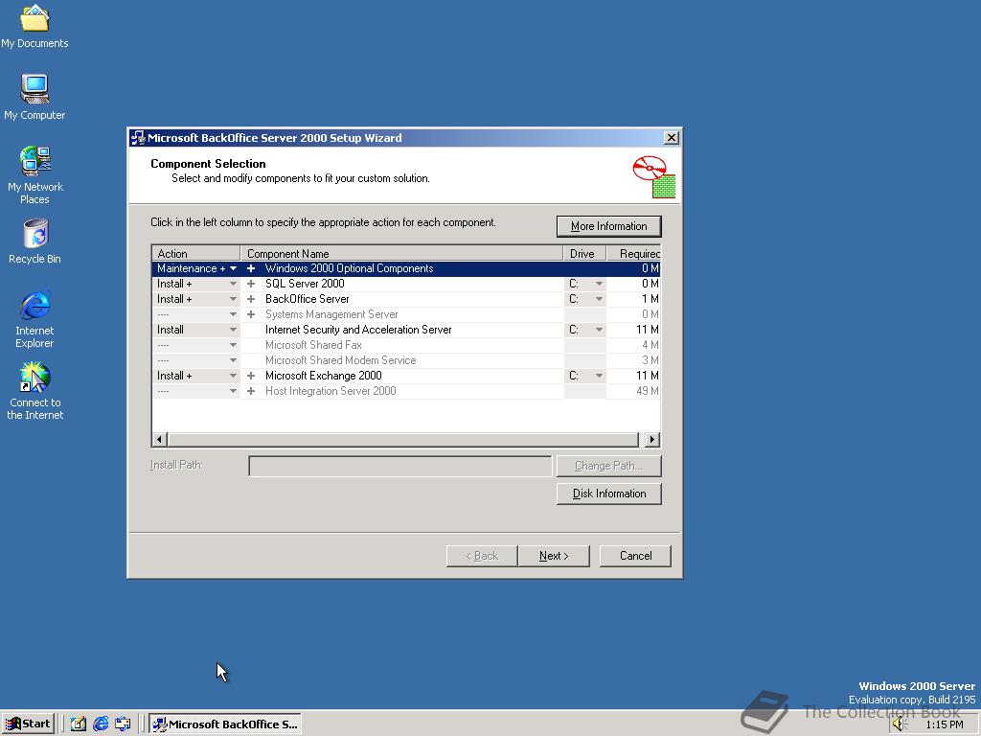Image resolution: width=981 pixels, height=736 pixels.
Task: Click Disk Information
Action: tap(608, 494)
